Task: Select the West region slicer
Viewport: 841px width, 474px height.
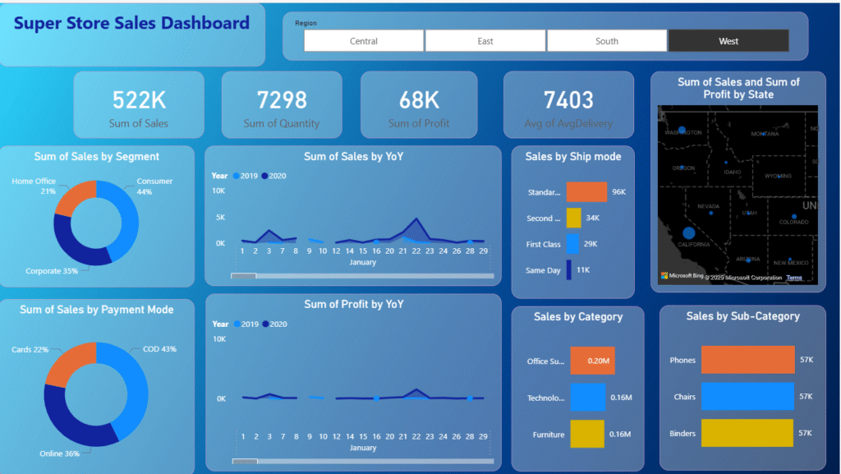Action: (x=728, y=41)
